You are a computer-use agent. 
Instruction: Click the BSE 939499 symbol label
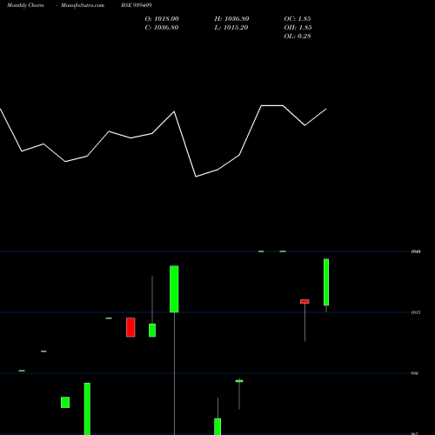[x=137, y=5]
